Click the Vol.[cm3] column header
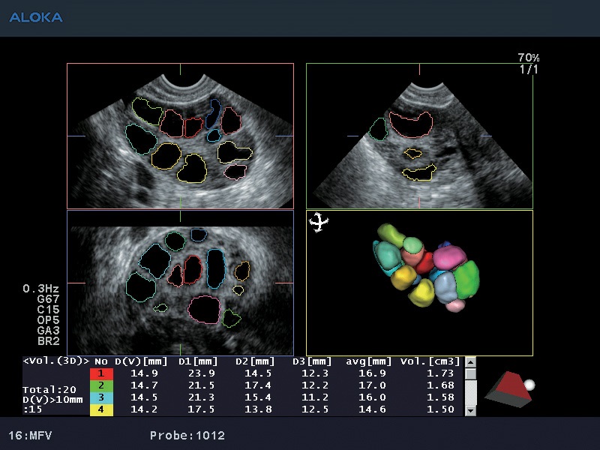The width and height of the screenshot is (600, 450). click(429, 361)
